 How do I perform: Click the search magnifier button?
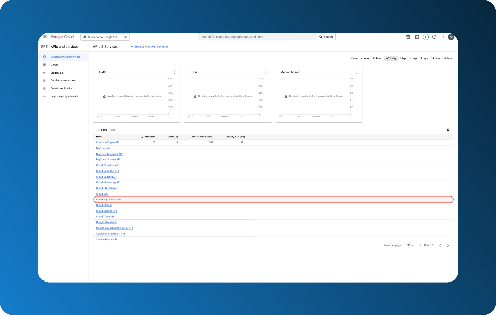326,37
